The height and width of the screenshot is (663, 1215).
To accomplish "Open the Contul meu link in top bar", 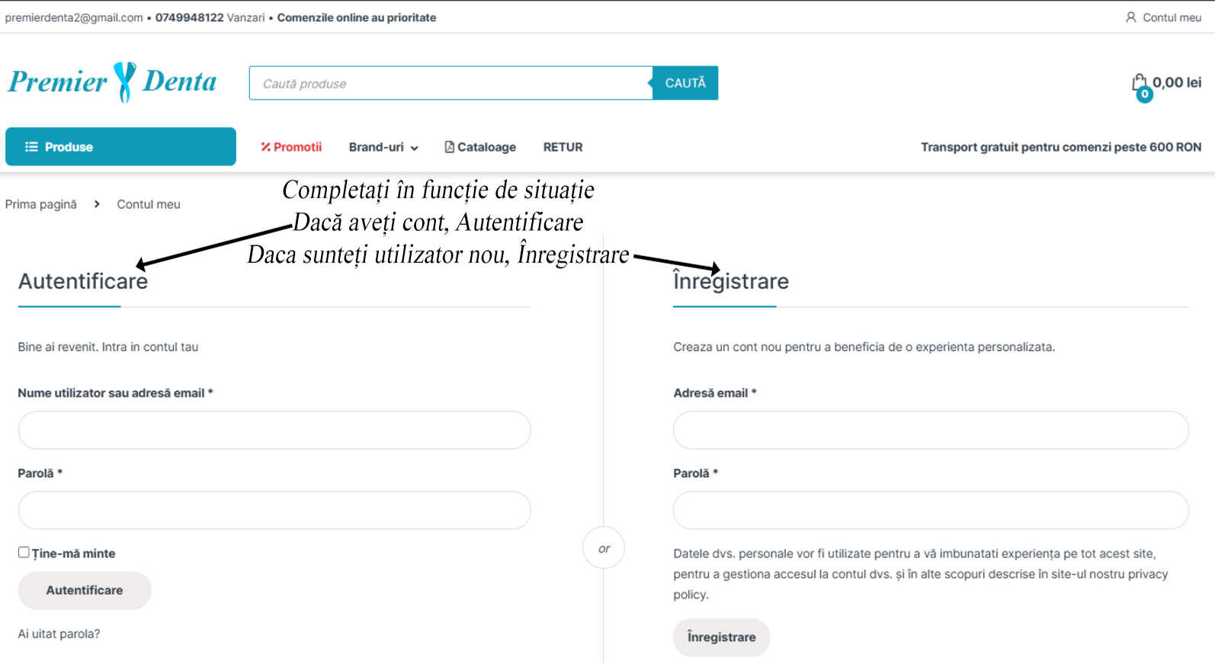I will (x=1164, y=17).
